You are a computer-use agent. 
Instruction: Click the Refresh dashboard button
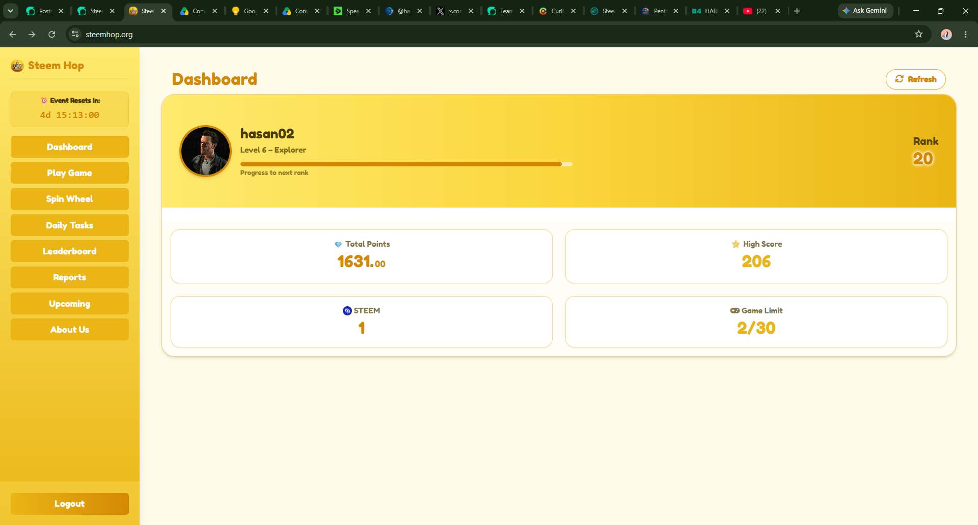[915, 79]
